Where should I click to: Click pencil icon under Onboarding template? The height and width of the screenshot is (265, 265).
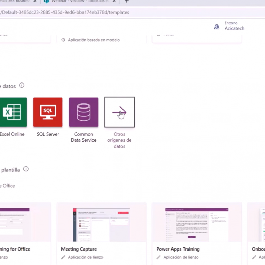pyautogui.click(x=254, y=257)
